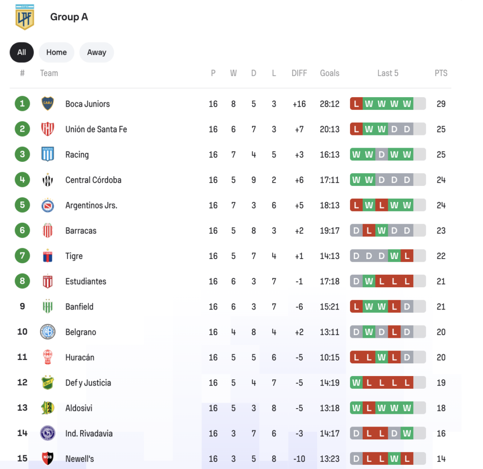Click the PTS column header
This screenshot has height=469, width=483.
pos(441,73)
